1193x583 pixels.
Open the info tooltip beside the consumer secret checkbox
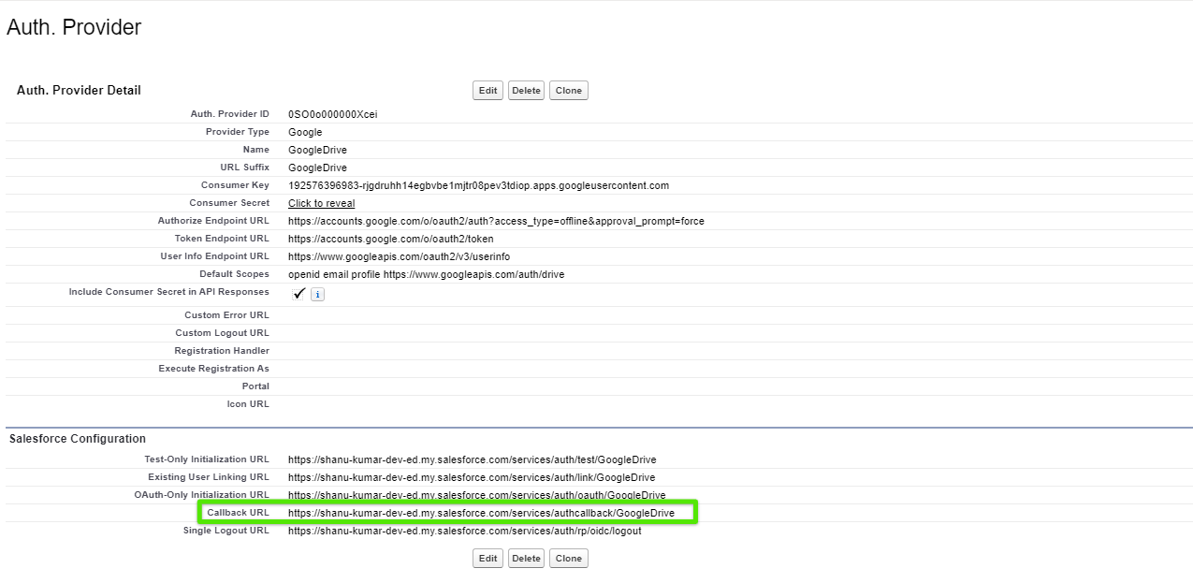click(316, 294)
